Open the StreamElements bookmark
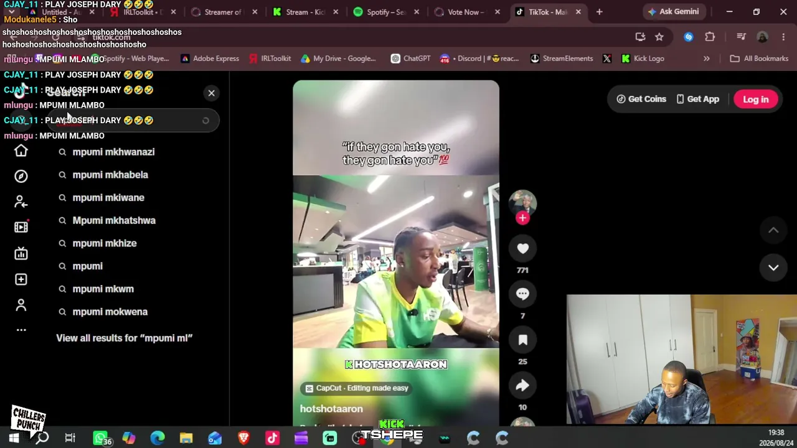This screenshot has height=448, width=797. pyautogui.click(x=562, y=58)
